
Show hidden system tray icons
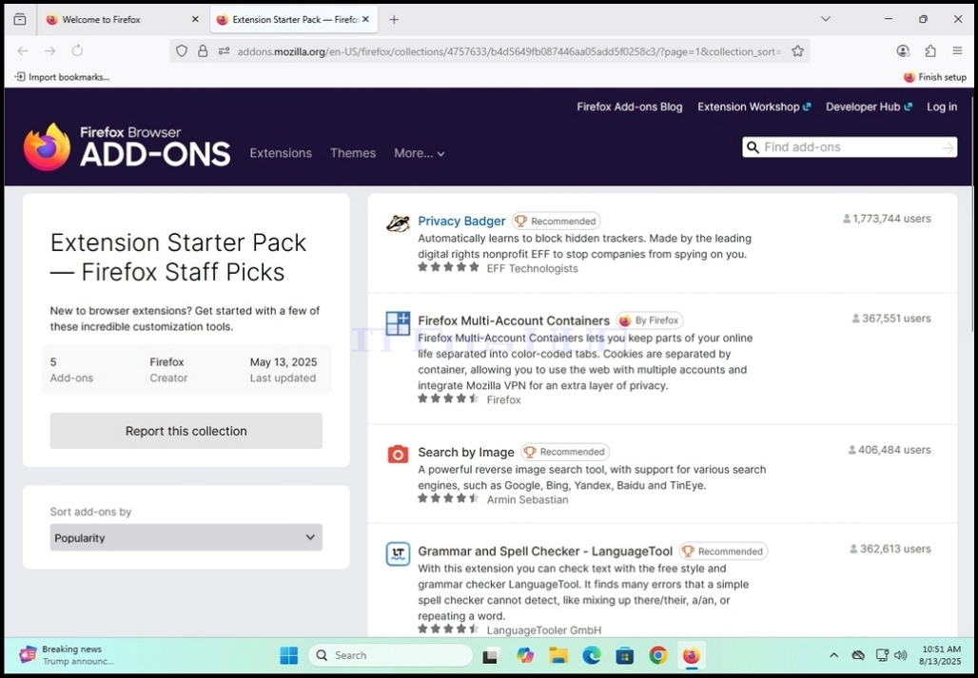click(x=833, y=655)
